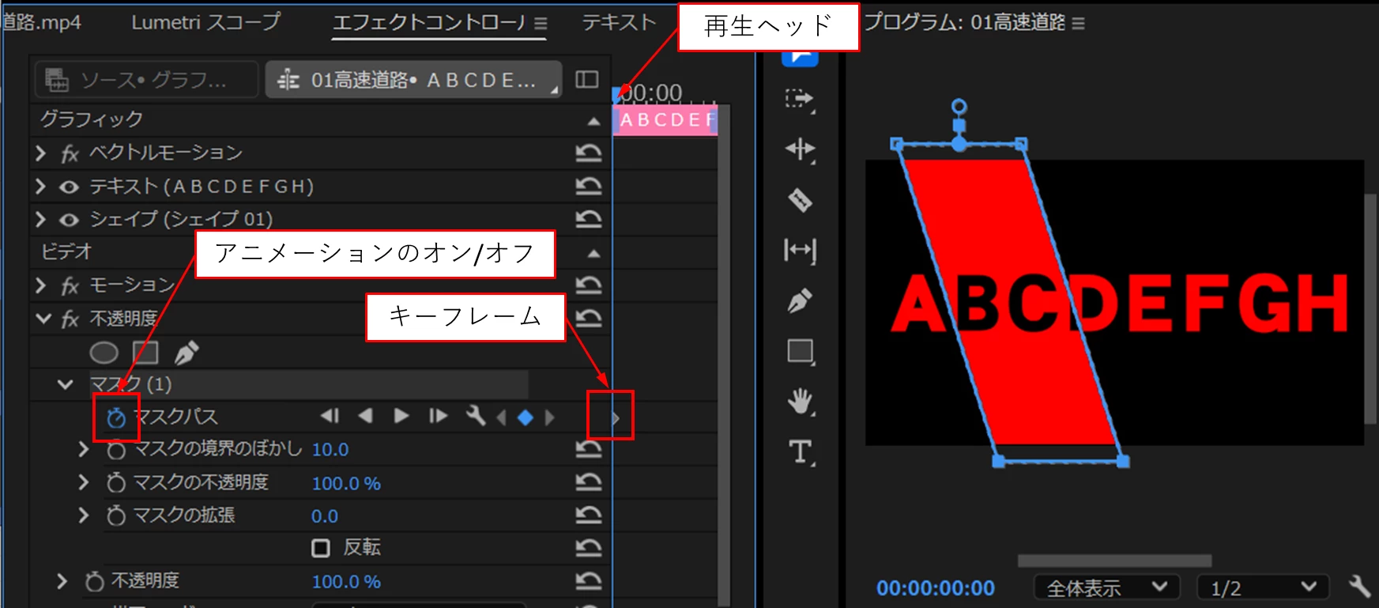Reset シェイプ (シェイプ 01) parameters
The height and width of the screenshot is (608, 1379).
tap(589, 218)
